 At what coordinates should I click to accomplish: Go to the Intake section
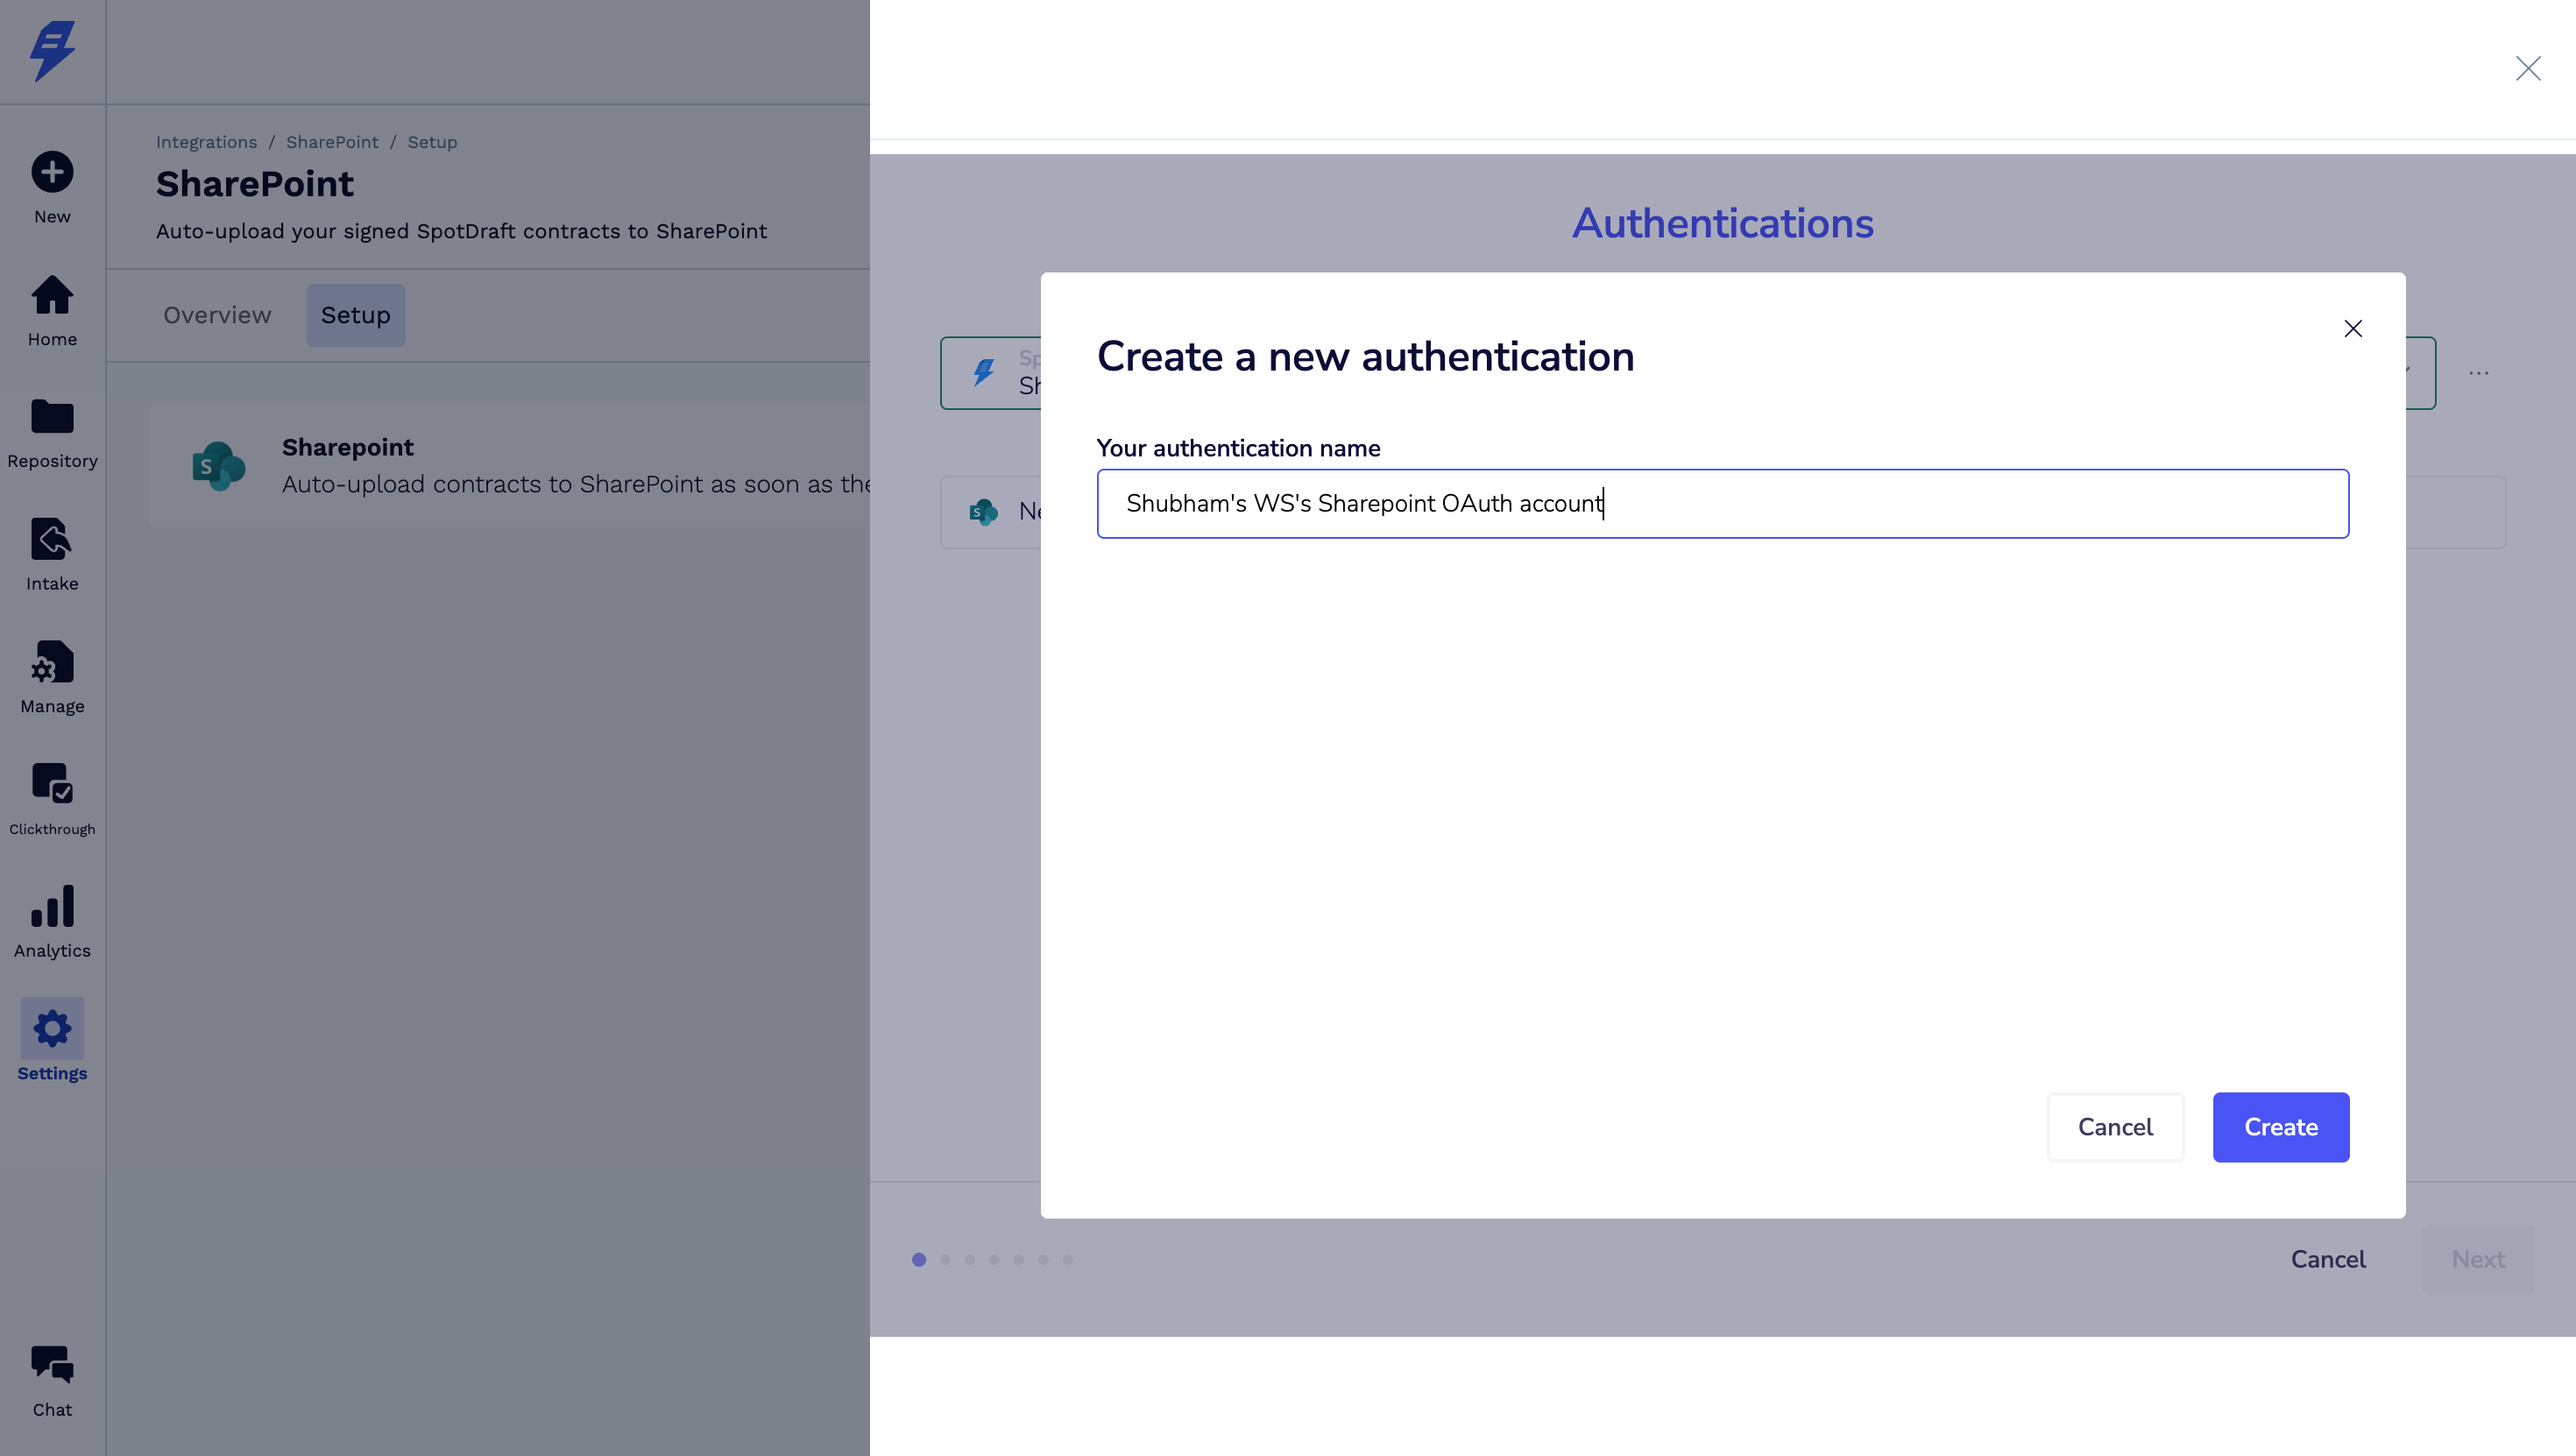click(52, 540)
